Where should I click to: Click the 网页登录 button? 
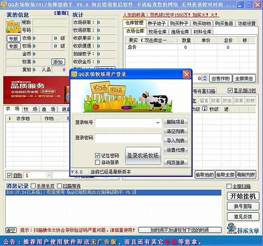[176, 163]
